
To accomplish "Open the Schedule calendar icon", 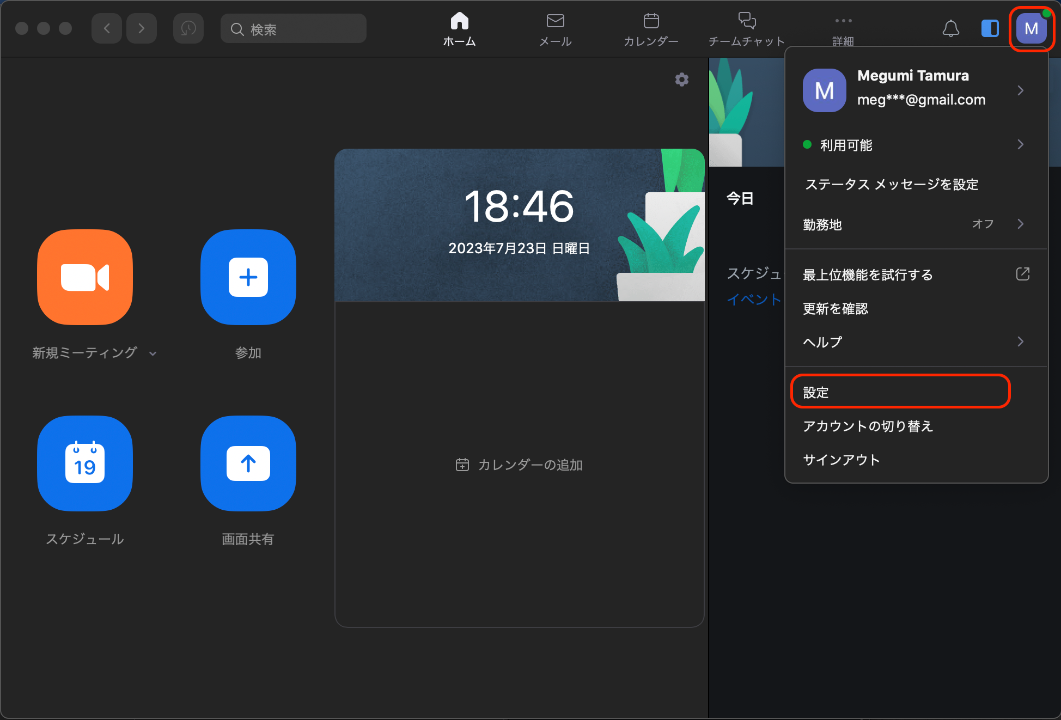I will [x=85, y=463].
